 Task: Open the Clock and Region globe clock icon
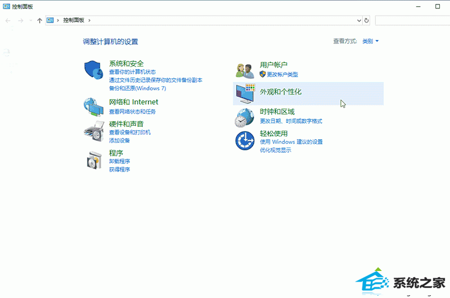point(245,118)
